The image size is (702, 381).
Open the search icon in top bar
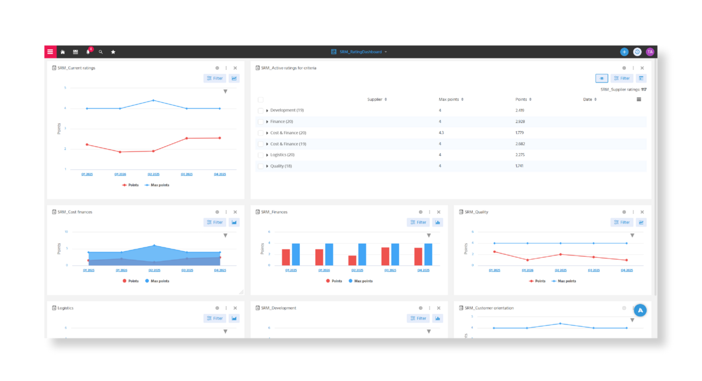point(100,52)
